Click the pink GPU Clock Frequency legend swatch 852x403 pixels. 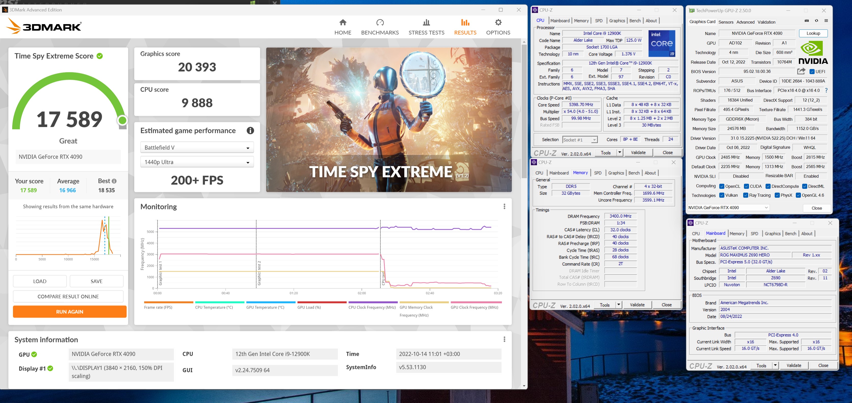(476, 302)
